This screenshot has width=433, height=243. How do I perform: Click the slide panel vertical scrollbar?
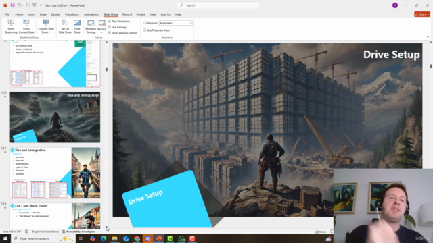point(107,69)
